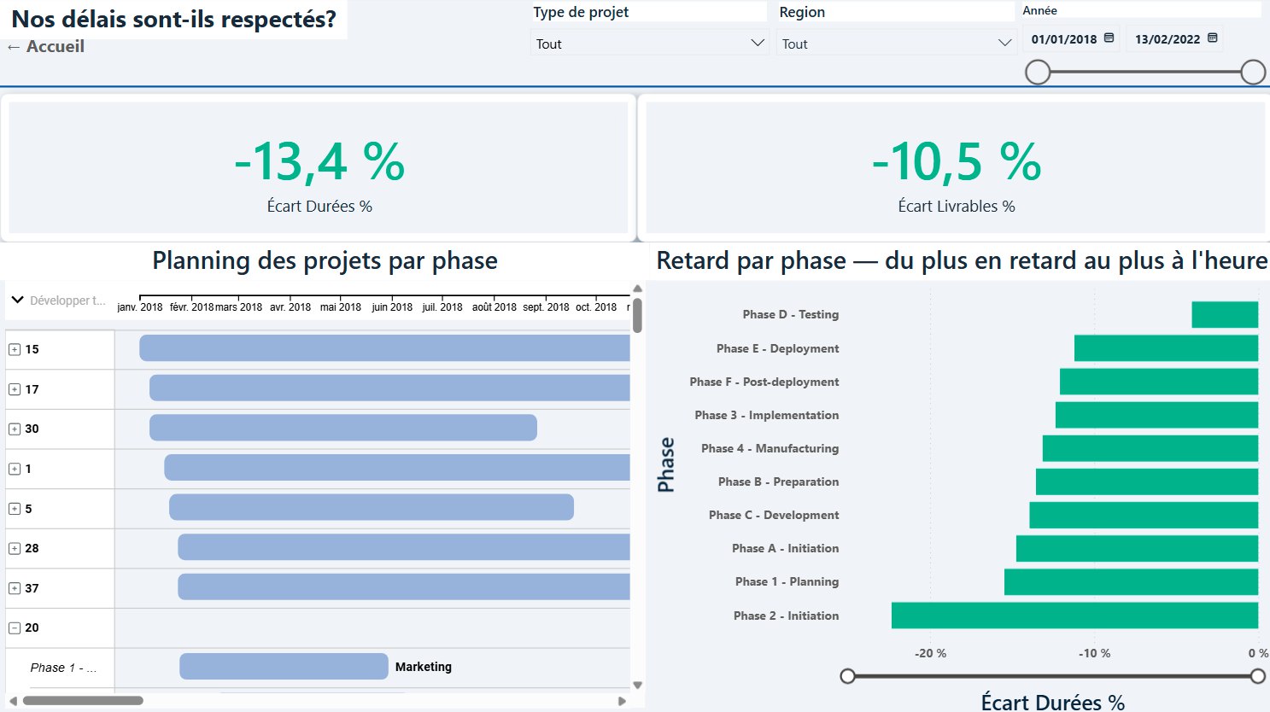The width and height of the screenshot is (1270, 712).
Task: Click the Écart Durées % KPI card
Action: (x=319, y=167)
